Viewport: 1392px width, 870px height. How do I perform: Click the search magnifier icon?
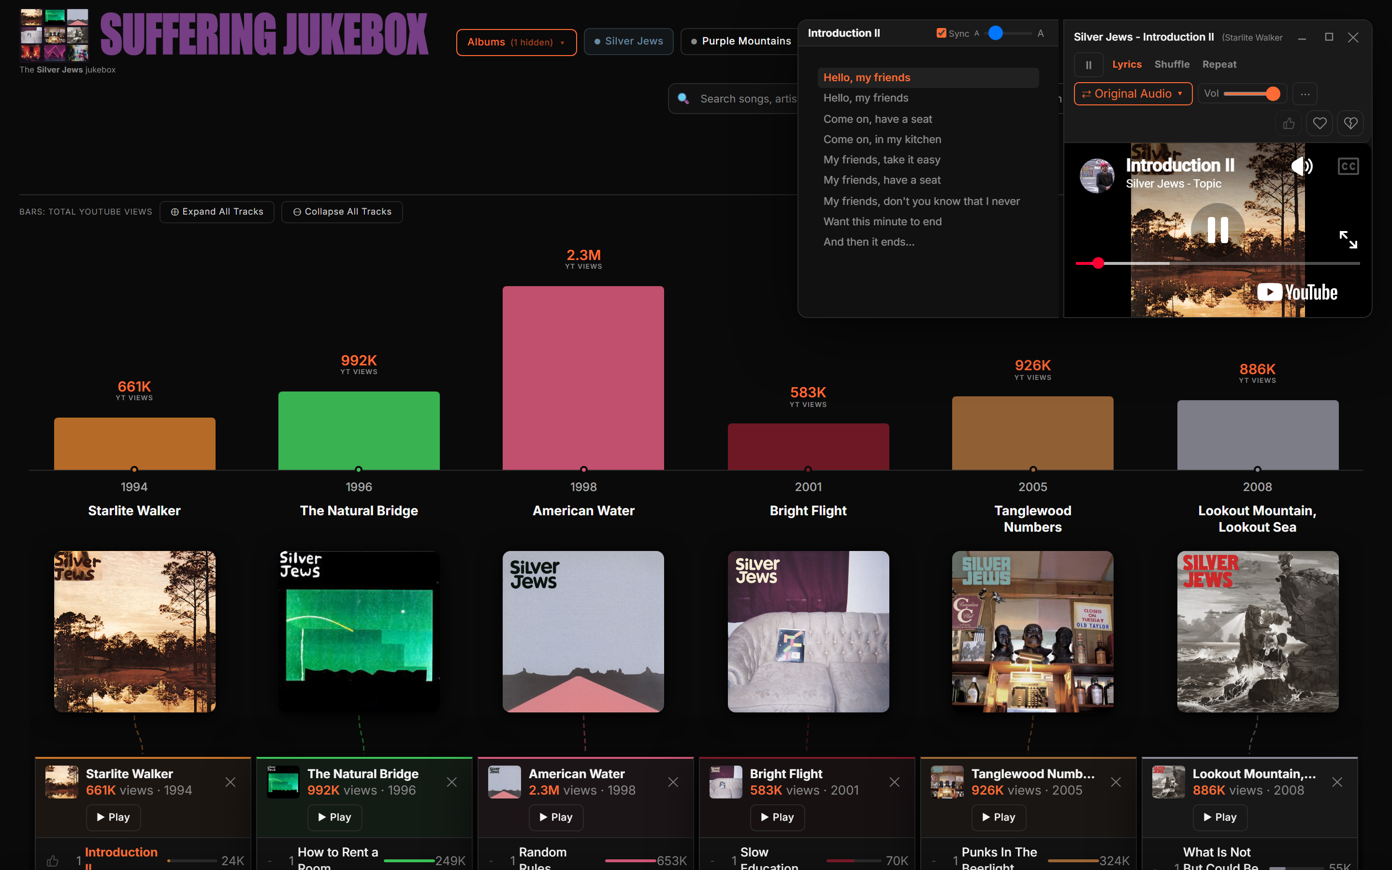[x=683, y=99]
